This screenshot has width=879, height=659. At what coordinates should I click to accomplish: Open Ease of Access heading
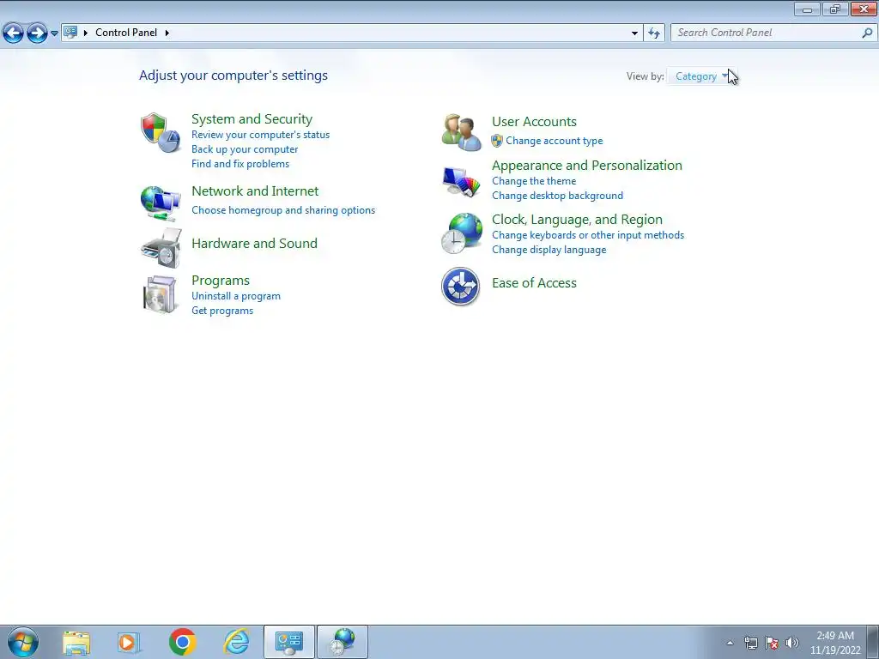point(534,283)
